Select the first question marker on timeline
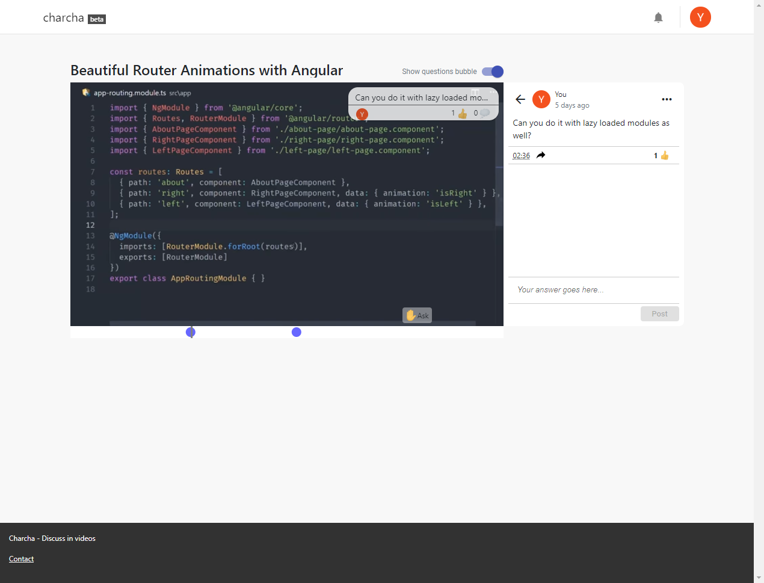 [191, 332]
